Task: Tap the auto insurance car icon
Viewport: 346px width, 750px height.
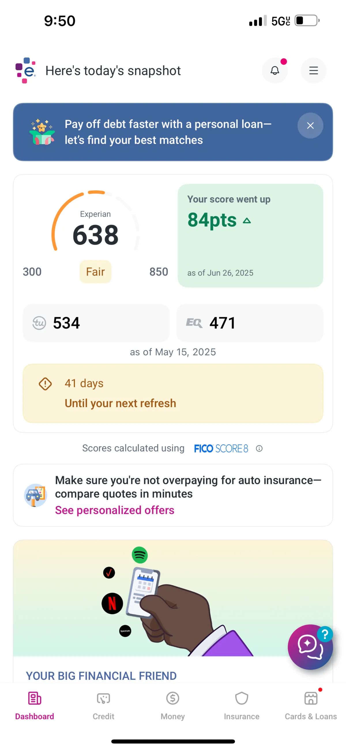Action: [x=35, y=495]
